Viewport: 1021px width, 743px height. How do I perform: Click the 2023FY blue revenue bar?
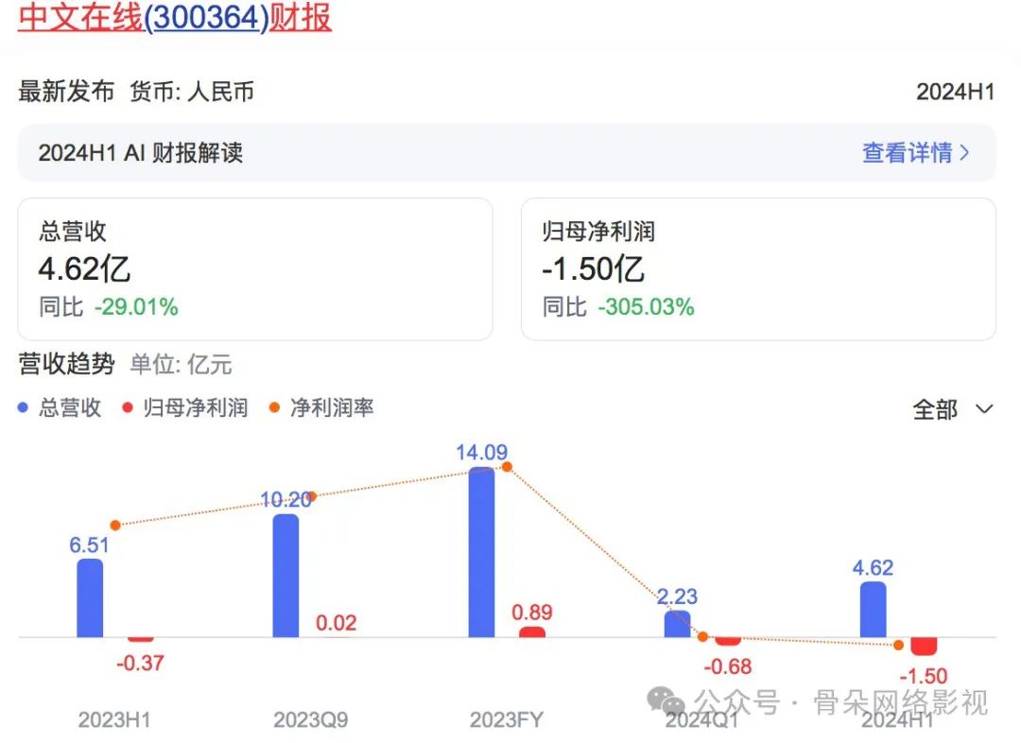[481, 552]
